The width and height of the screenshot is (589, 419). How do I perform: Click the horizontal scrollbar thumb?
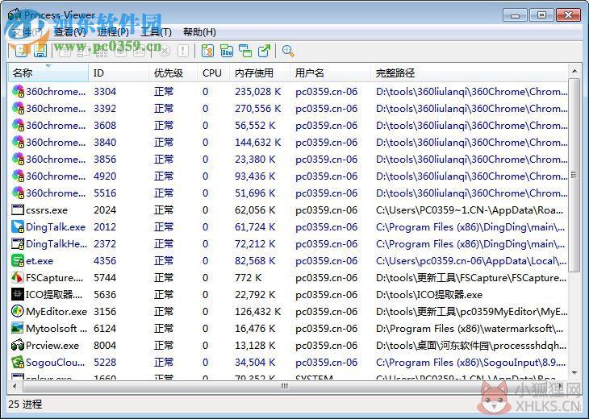click(x=285, y=386)
